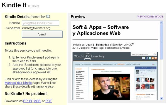Screen dimensions: 167x105
Task: Click the No Kindle? No problem! heading
Action: [x=26, y=94]
